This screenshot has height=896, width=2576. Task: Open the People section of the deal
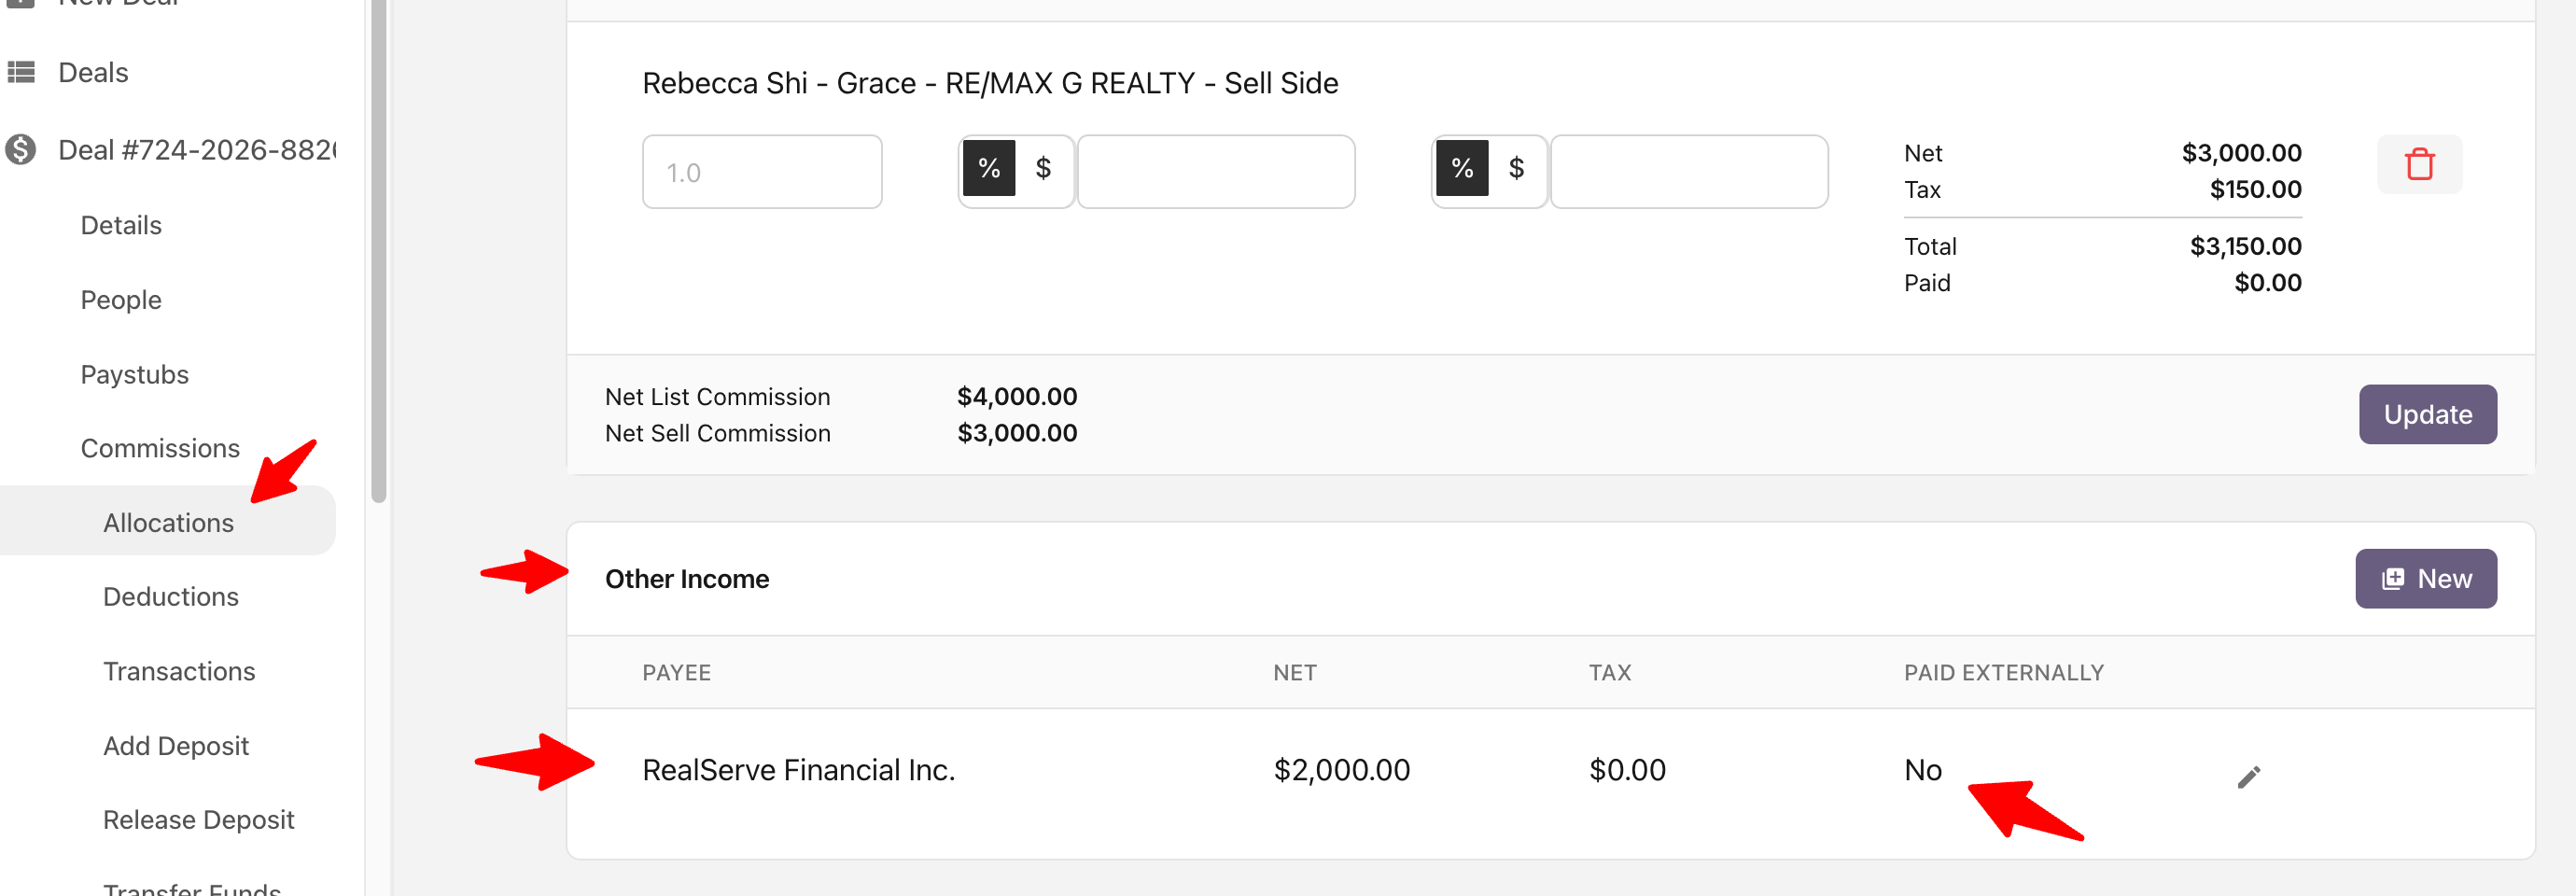(x=121, y=300)
